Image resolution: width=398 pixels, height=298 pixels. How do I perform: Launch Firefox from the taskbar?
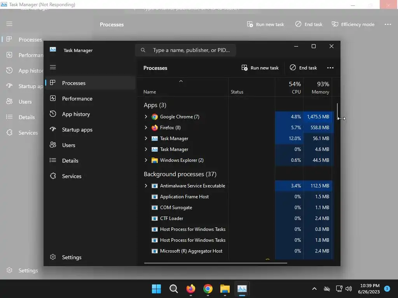(x=191, y=289)
